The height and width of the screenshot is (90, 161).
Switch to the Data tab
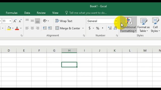(27, 13)
